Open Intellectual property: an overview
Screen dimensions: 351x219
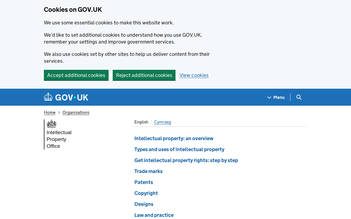click(174, 139)
